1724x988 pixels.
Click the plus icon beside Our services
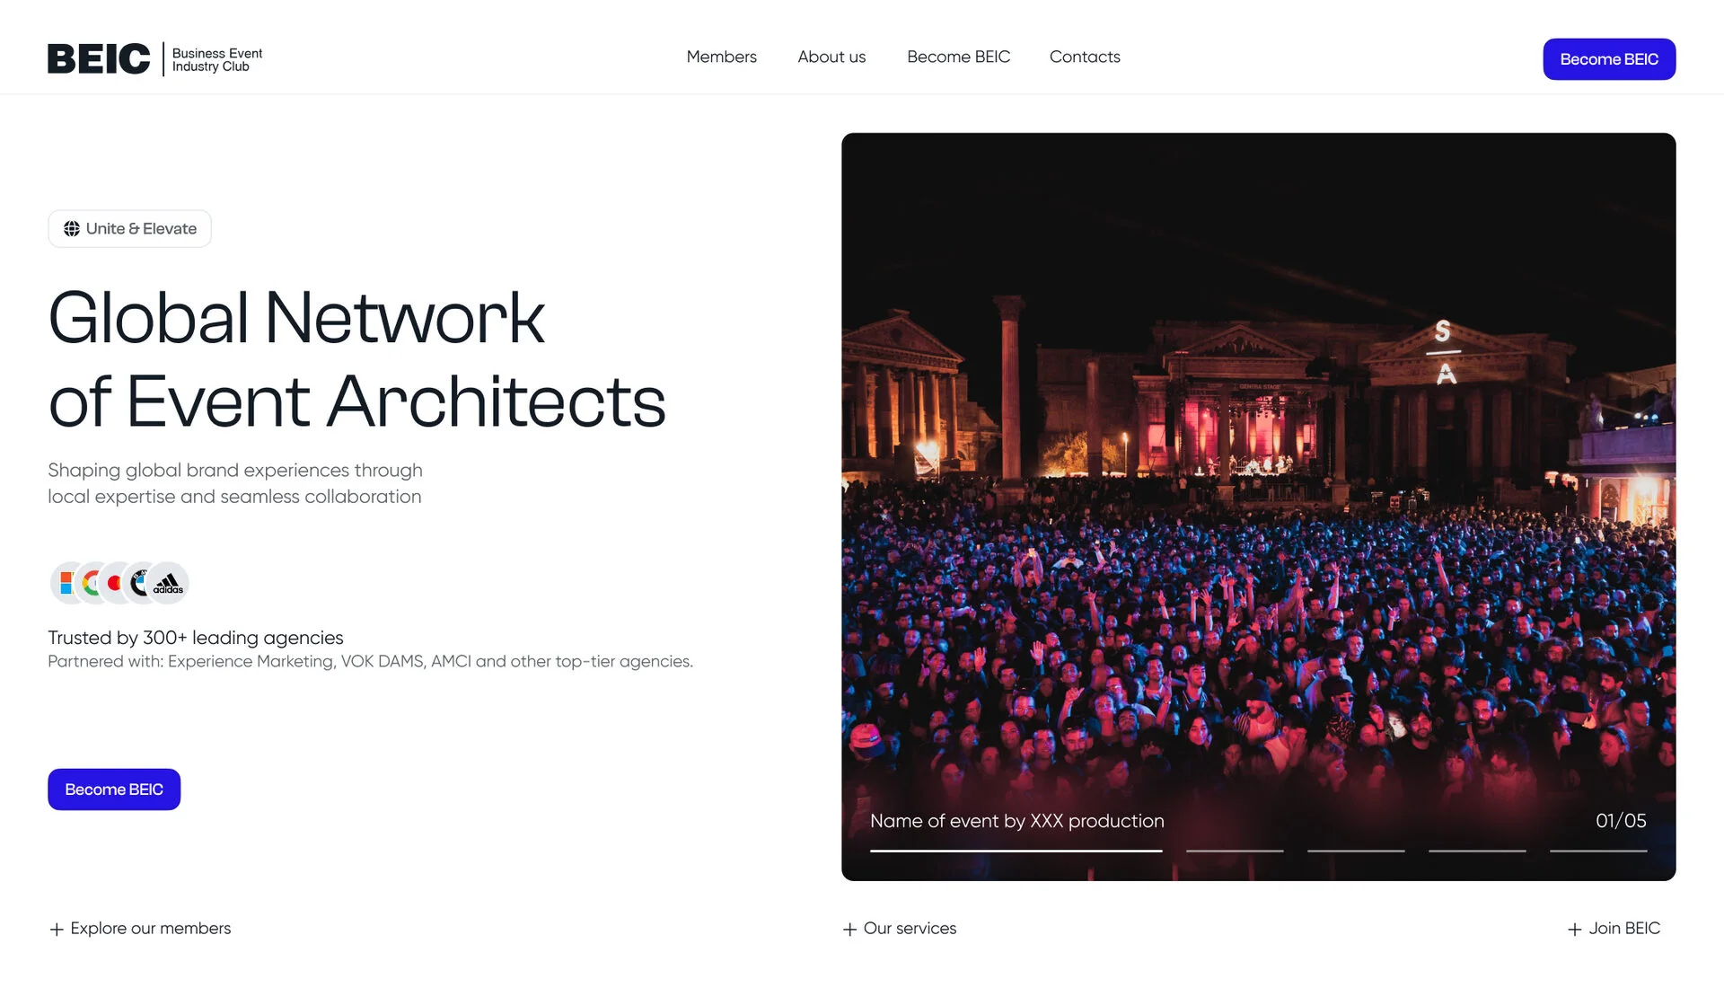click(x=849, y=930)
